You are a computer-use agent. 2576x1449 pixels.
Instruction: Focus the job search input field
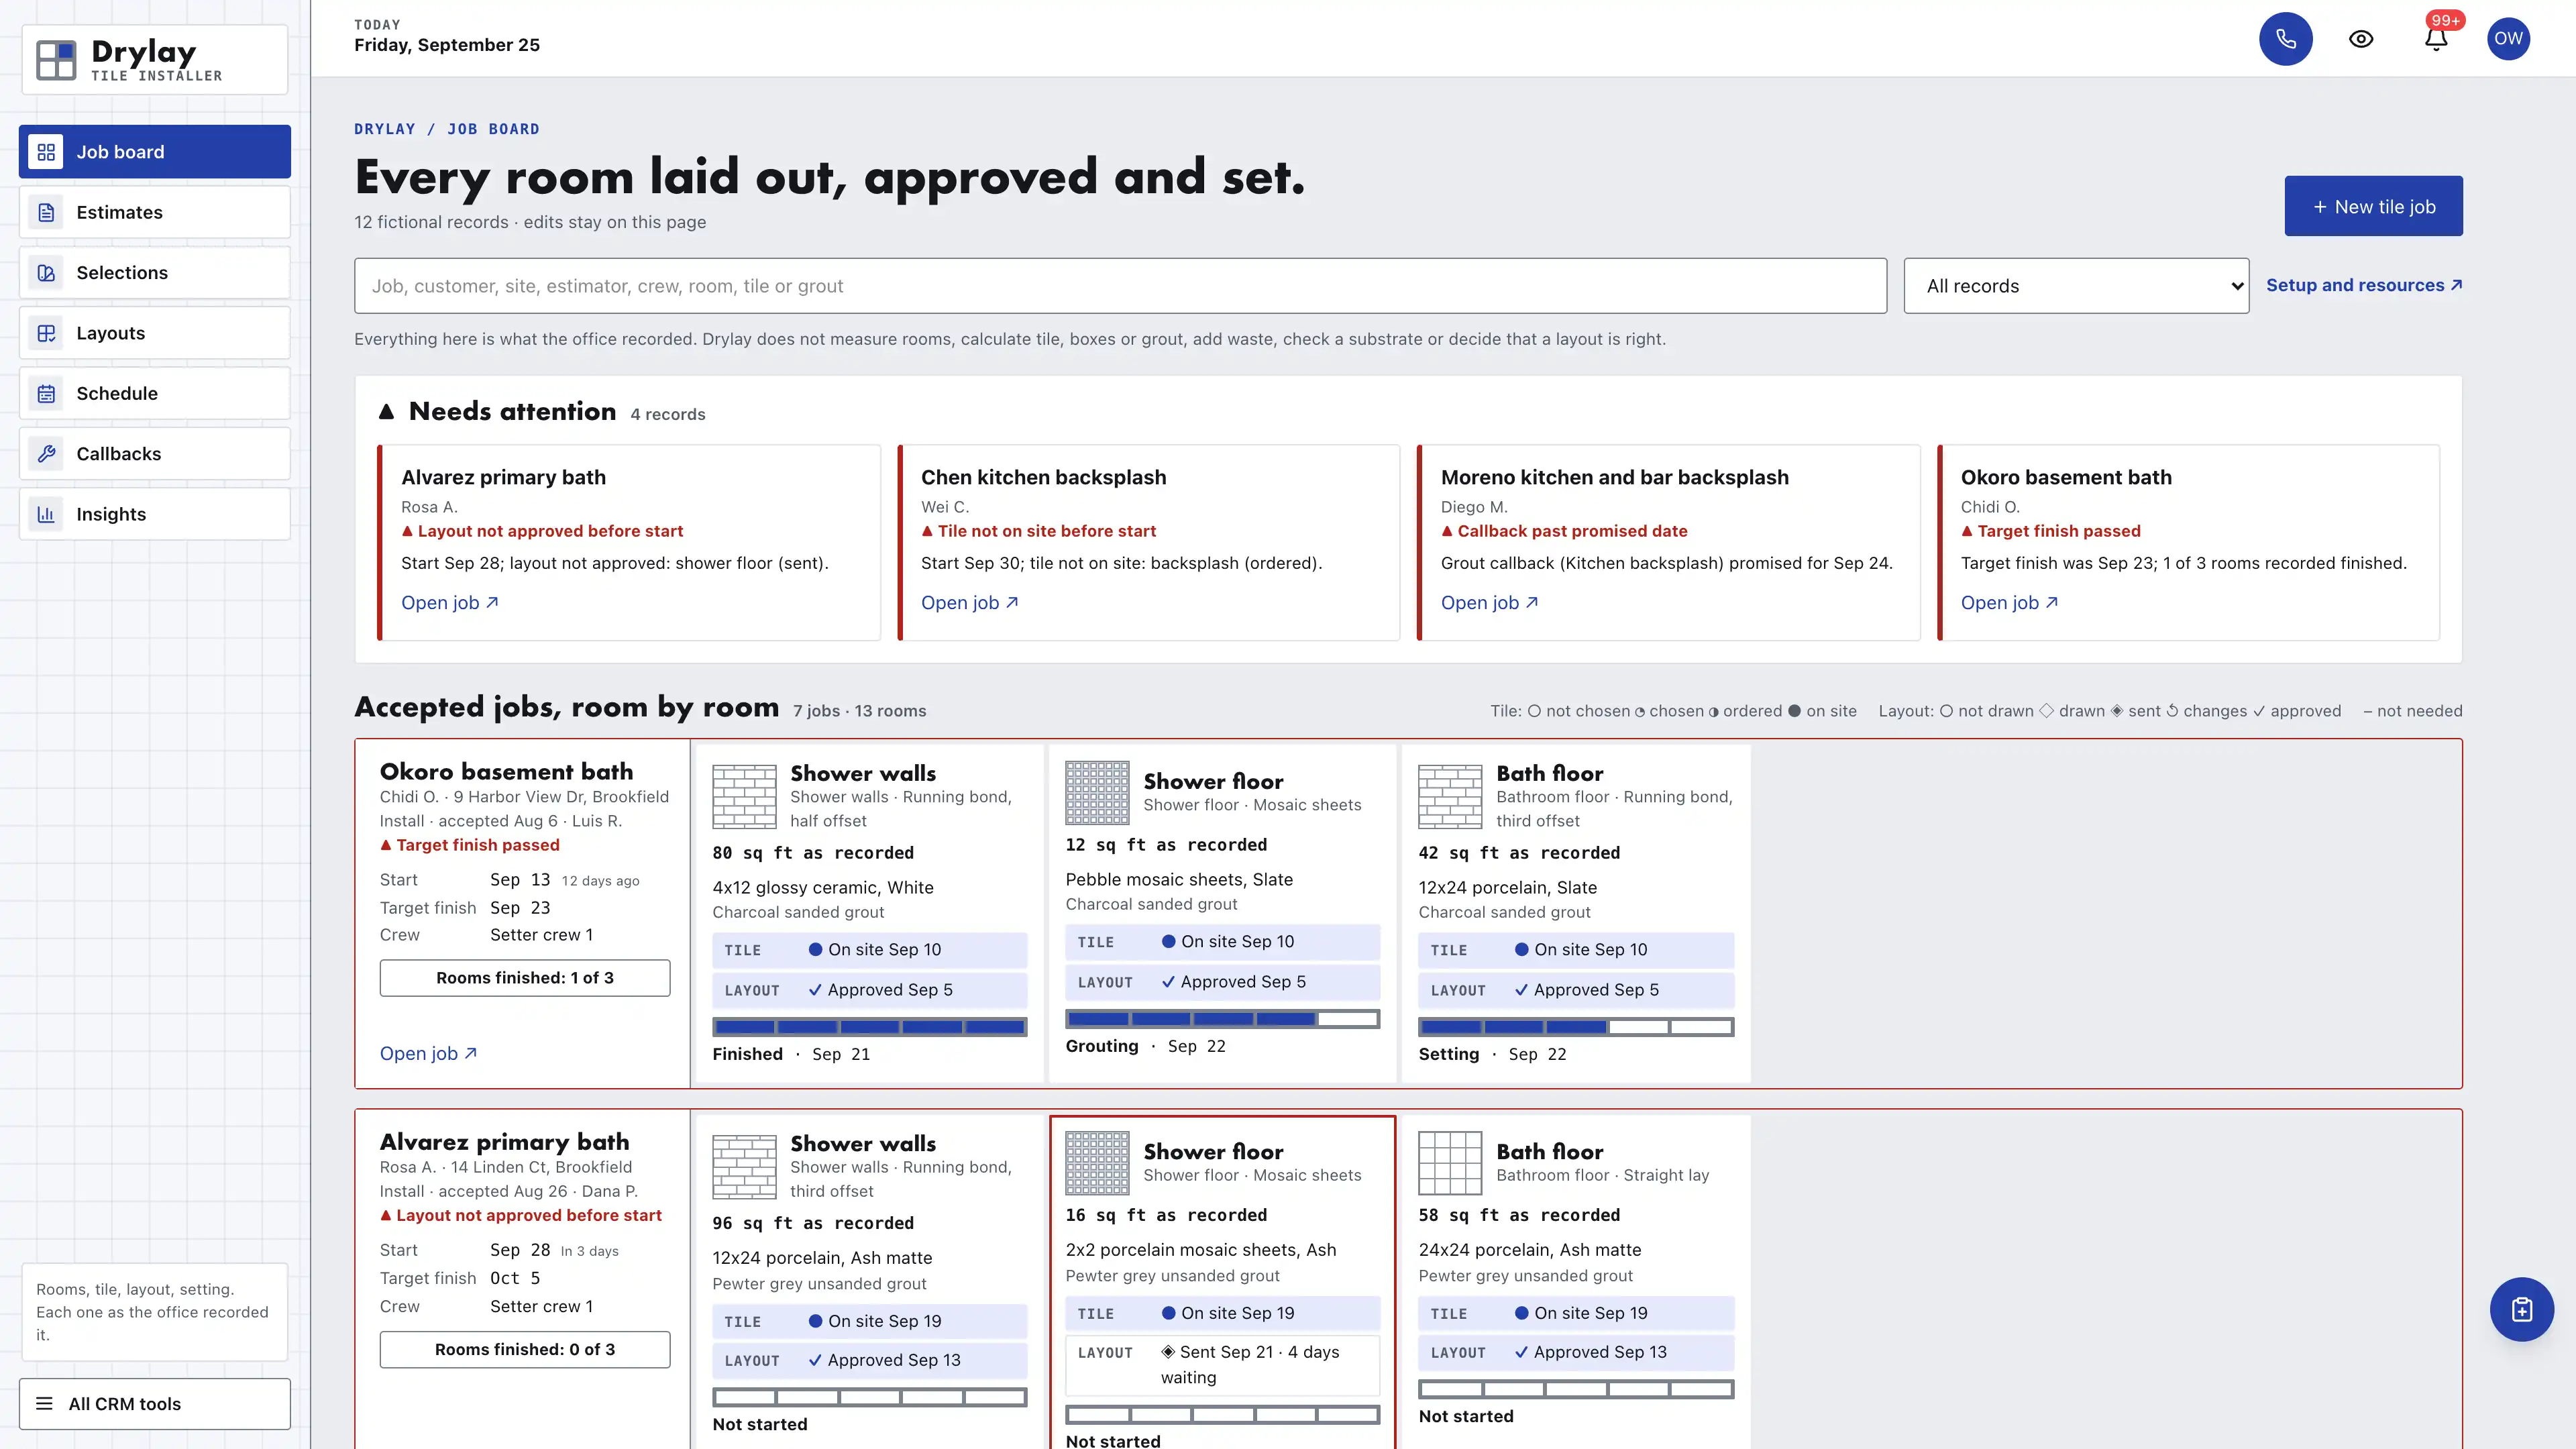[x=1120, y=286]
